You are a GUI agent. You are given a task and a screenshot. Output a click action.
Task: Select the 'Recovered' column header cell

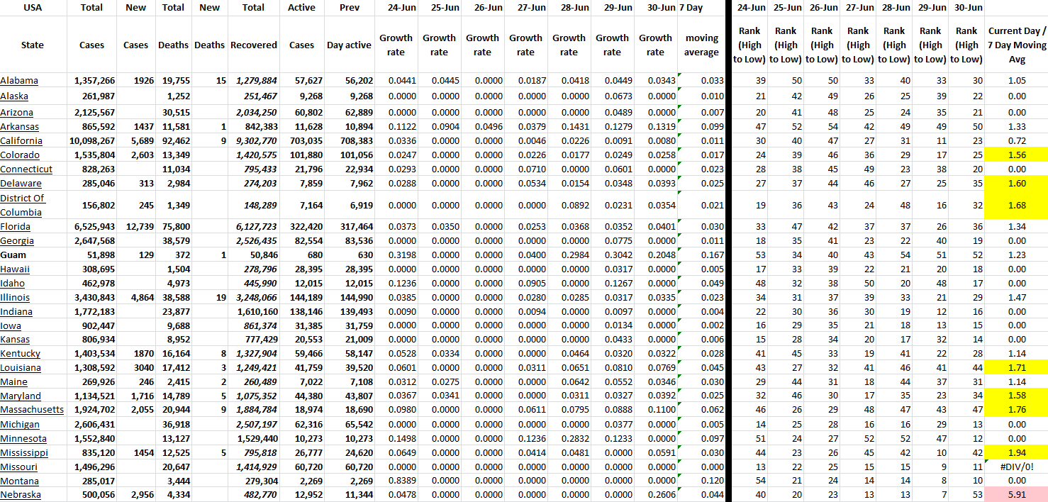[253, 45]
